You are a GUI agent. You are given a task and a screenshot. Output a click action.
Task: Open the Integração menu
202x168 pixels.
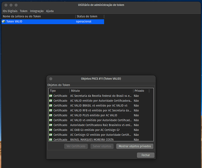pyautogui.click(x=37, y=11)
